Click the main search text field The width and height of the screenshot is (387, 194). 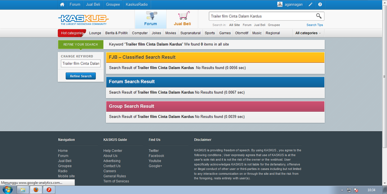click(262, 16)
